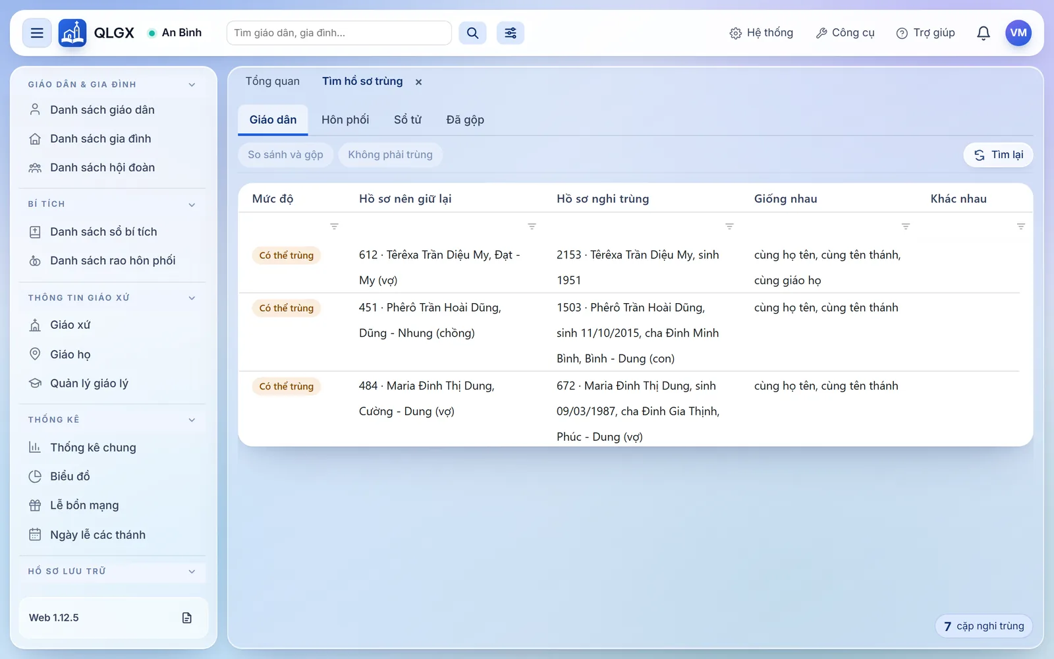Open the VM user avatar
The height and width of the screenshot is (659, 1054).
pos(1018,33)
